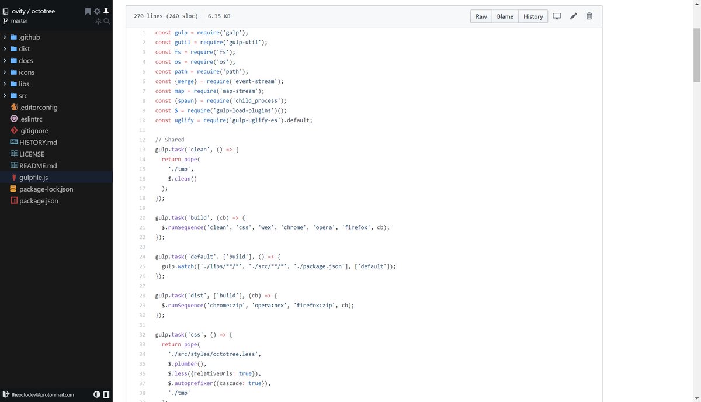Open LICENSE in the tree
701x402 pixels.
32,154
